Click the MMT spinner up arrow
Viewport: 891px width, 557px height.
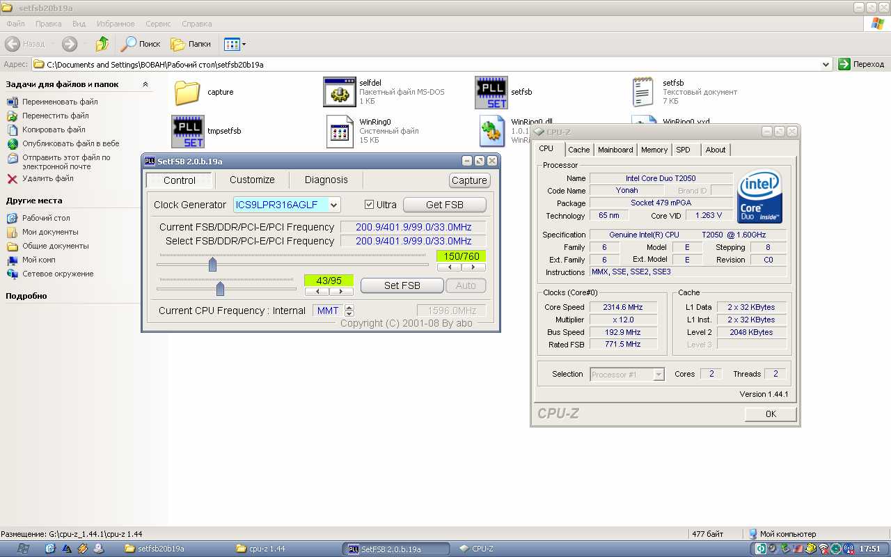349,308
